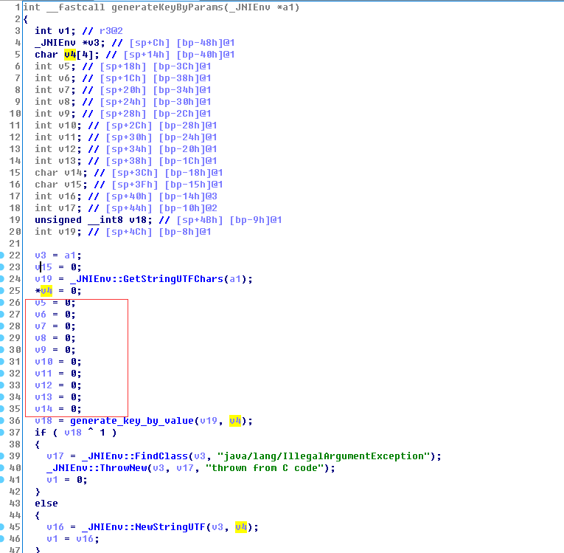
Task: Click the char v15 declaration
Action: [x=60, y=185]
